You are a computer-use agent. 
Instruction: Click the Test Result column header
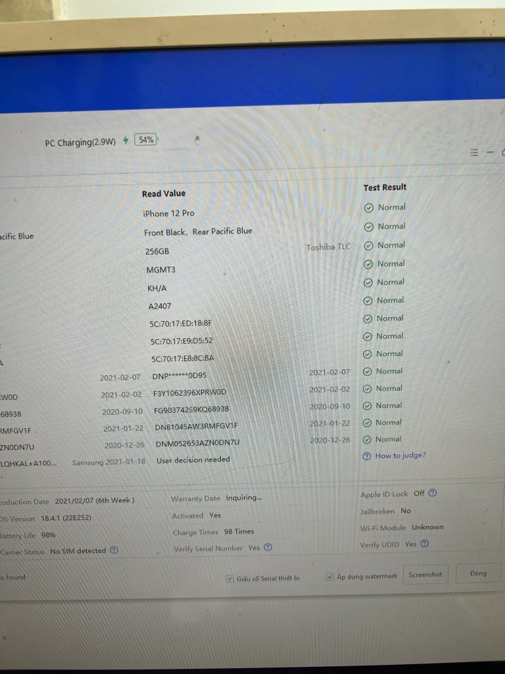(x=385, y=188)
